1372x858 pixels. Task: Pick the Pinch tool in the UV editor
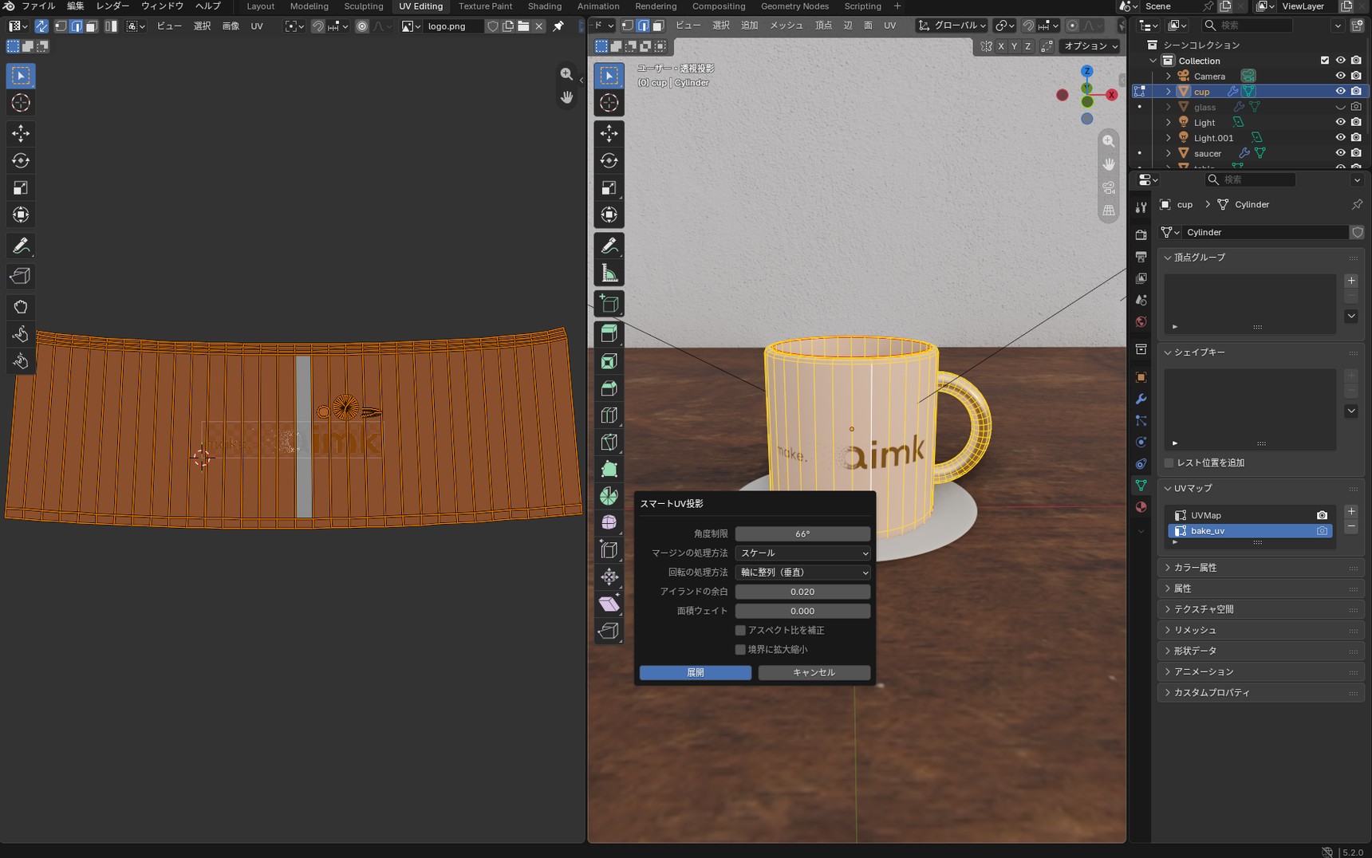(x=21, y=361)
